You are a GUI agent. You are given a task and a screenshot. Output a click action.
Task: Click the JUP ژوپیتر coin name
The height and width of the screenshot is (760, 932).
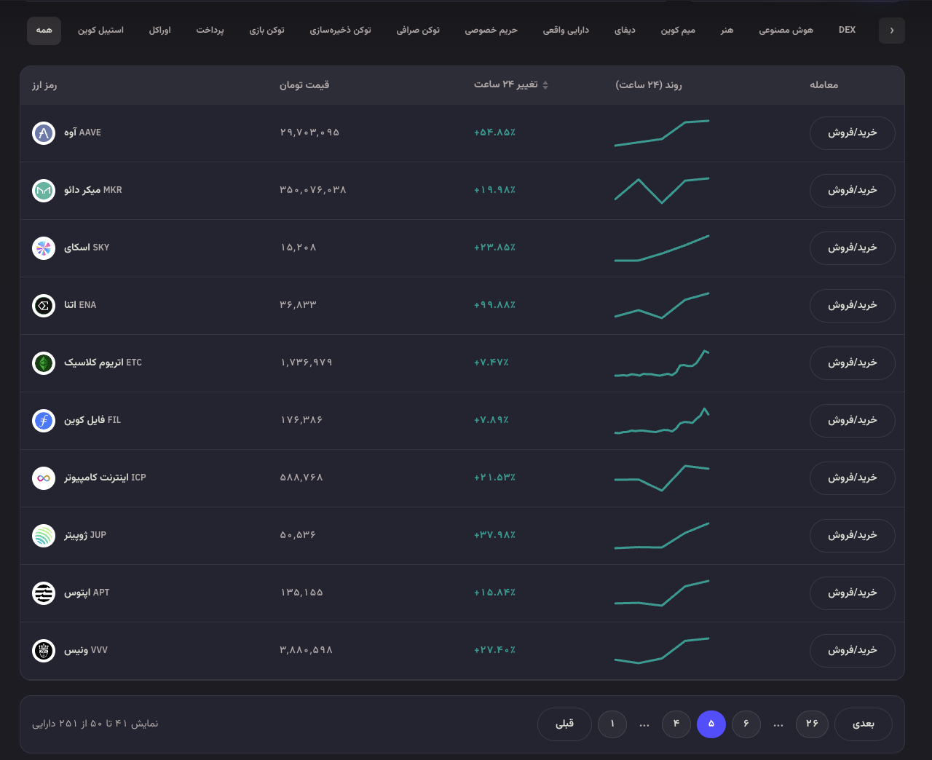[x=85, y=536]
